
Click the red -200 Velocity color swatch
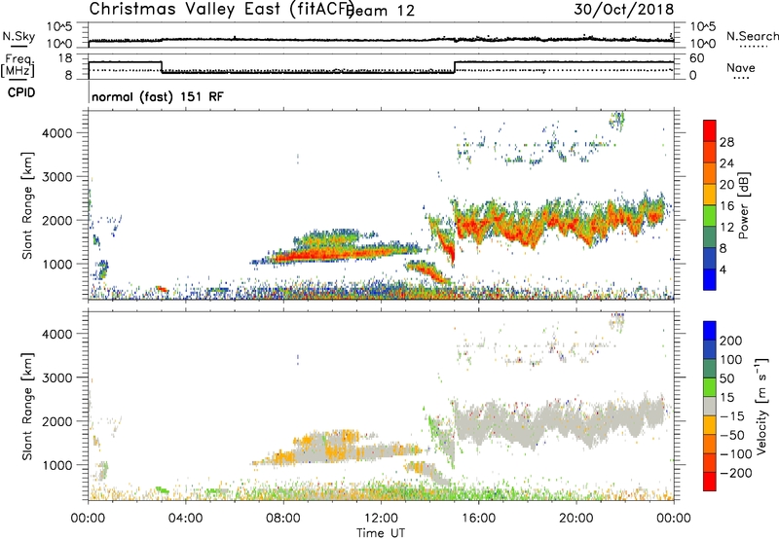point(710,482)
